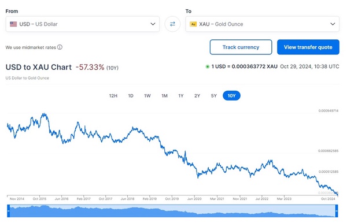Open the USD – US Dollar selector

click(83, 24)
